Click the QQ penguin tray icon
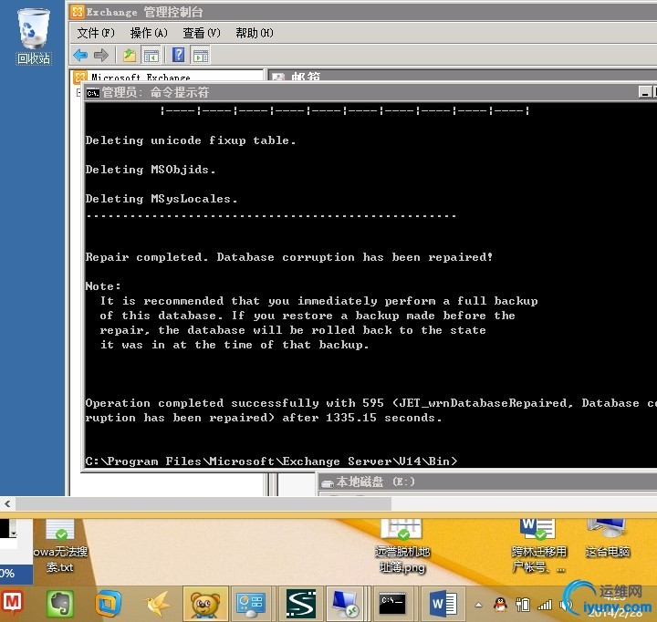 coord(500,605)
